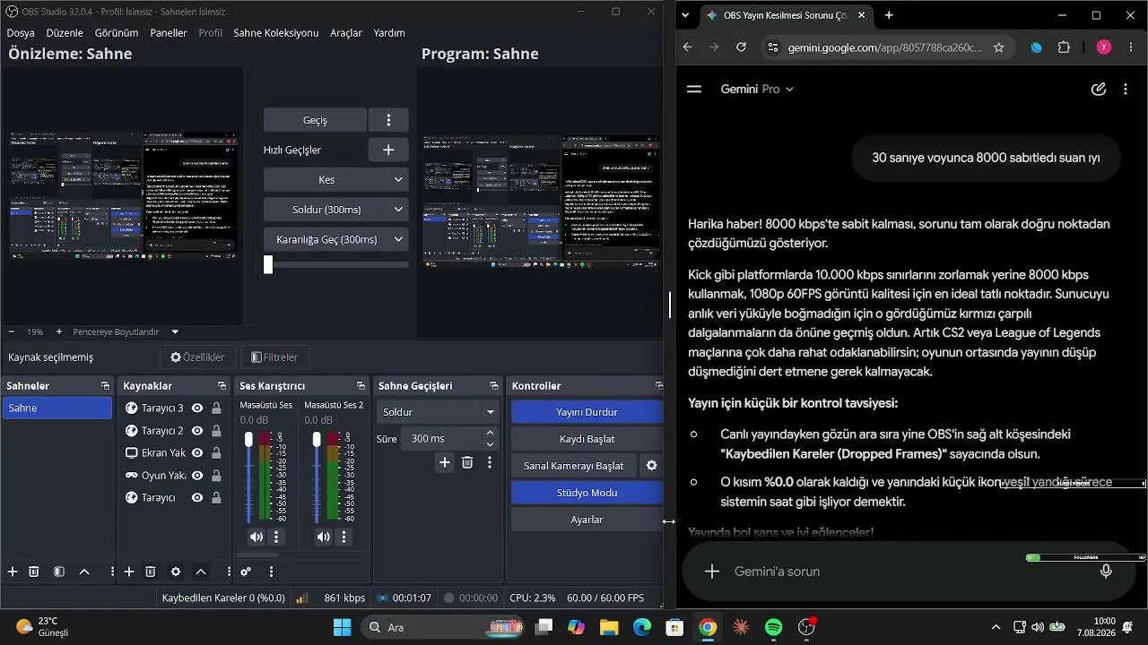Expand the Soldur scene transition combo box
This screenshot has width=1148, height=645.
[438, 412]
